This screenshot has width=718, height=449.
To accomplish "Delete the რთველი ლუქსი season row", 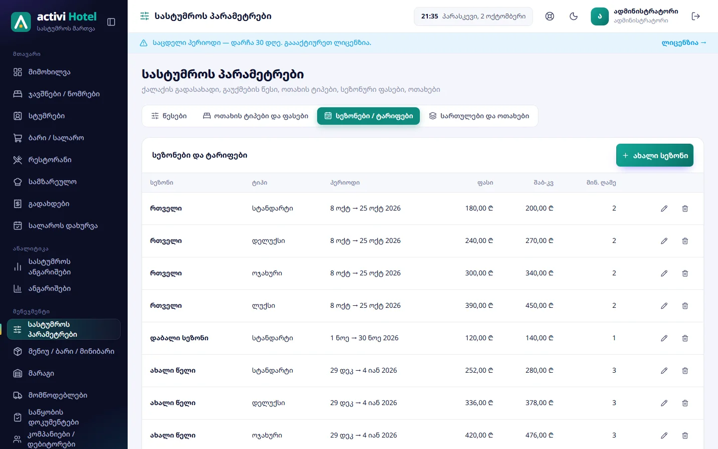I will tap(685, 306).
